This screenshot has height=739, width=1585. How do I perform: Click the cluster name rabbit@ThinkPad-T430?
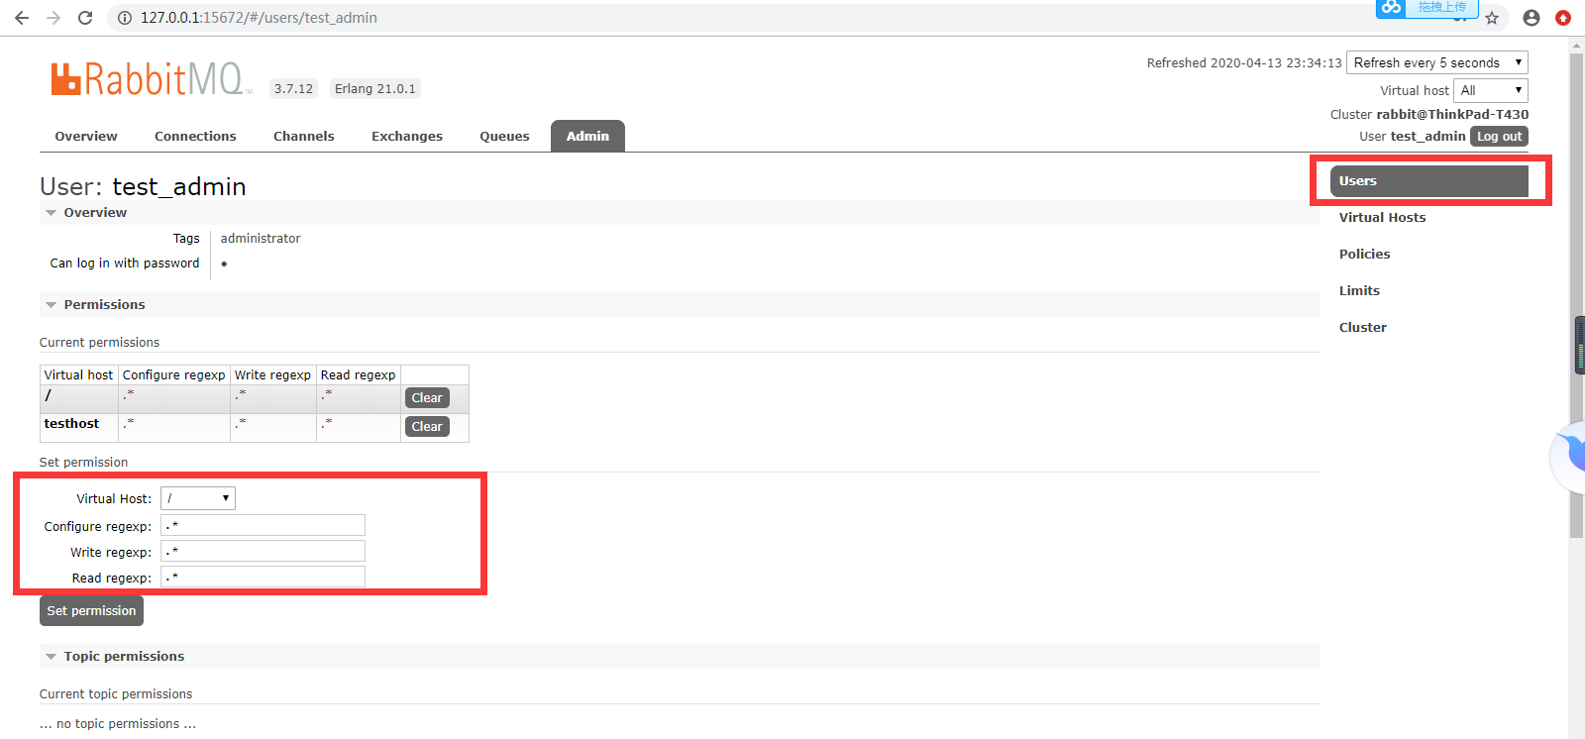[x=1452, y=115]
